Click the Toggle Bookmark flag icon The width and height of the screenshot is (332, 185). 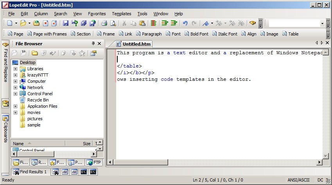point(205,23)
